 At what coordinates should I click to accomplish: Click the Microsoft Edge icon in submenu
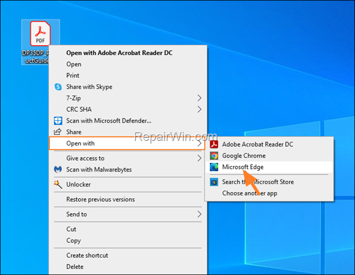point(214,167)
